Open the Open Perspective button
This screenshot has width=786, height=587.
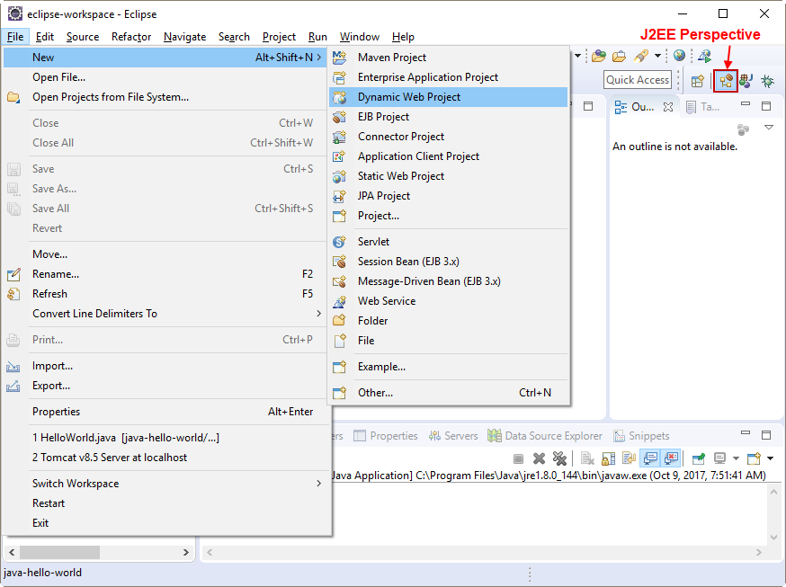coord(697,81)
